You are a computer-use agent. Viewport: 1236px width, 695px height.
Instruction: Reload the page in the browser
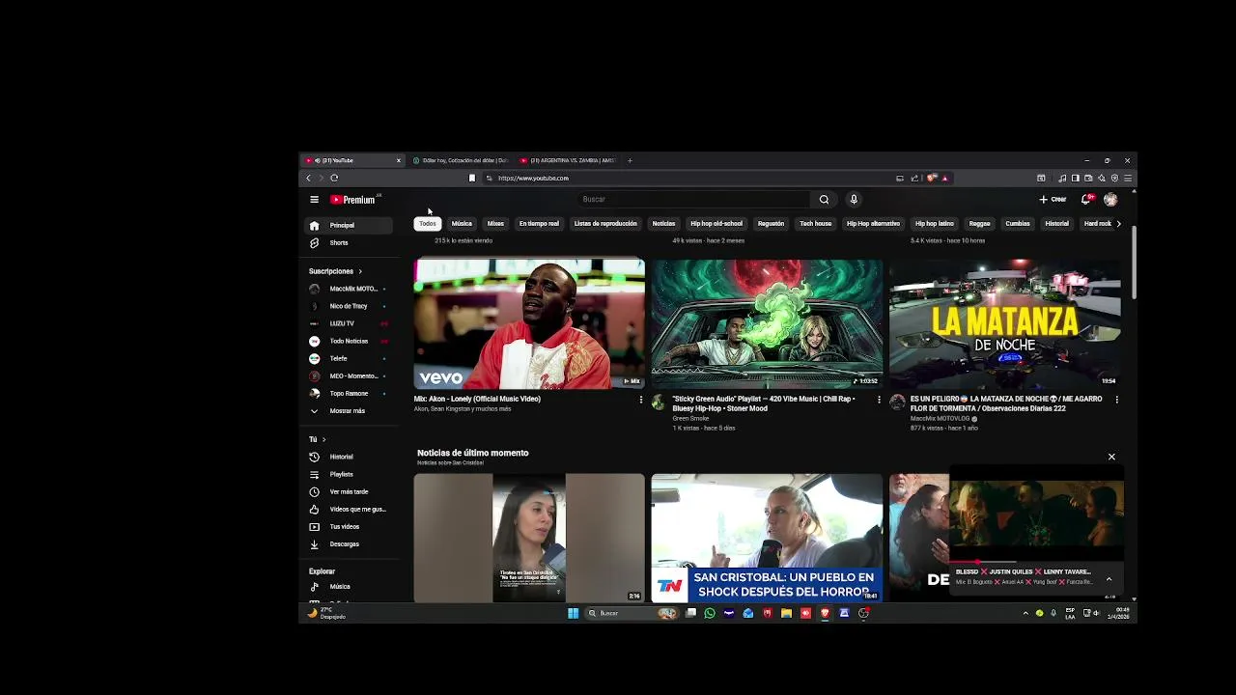334,179
